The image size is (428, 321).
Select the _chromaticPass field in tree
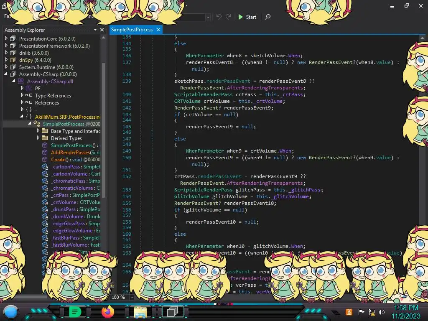click(x=75, y=181)
